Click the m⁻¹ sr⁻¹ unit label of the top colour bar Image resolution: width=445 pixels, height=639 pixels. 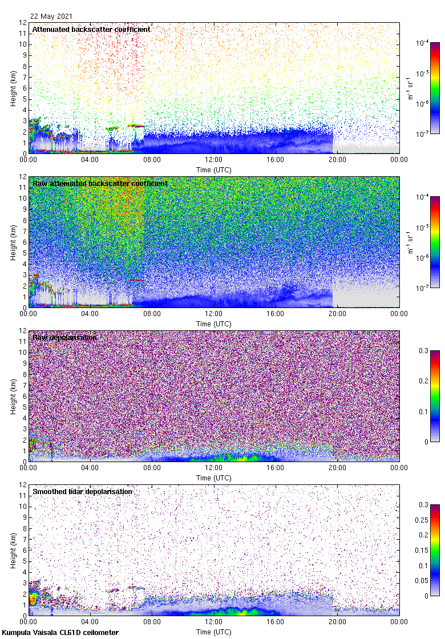click(410, 88)
